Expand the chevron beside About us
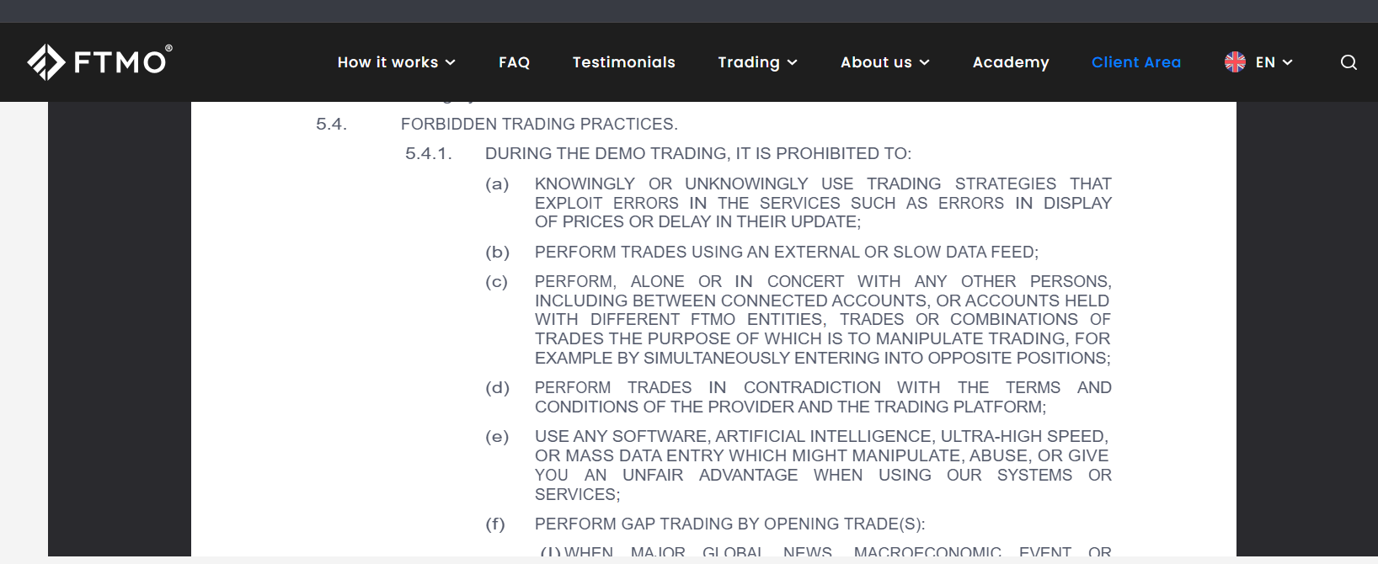This screenshot has height=564, width=1378. point(925,62)
